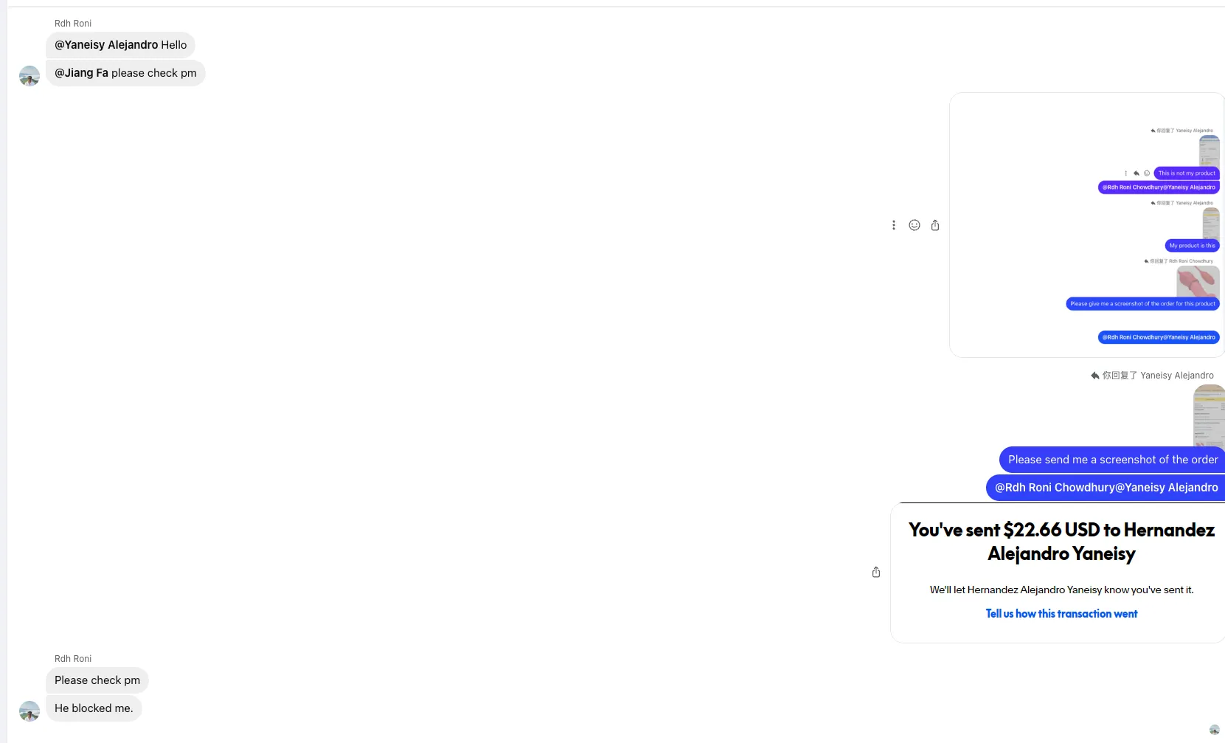This screenshot has height=743, width=1225.
Task: Select 'Please send me a screenshot of the order' bubble
Action: [x=1112, y=460]
